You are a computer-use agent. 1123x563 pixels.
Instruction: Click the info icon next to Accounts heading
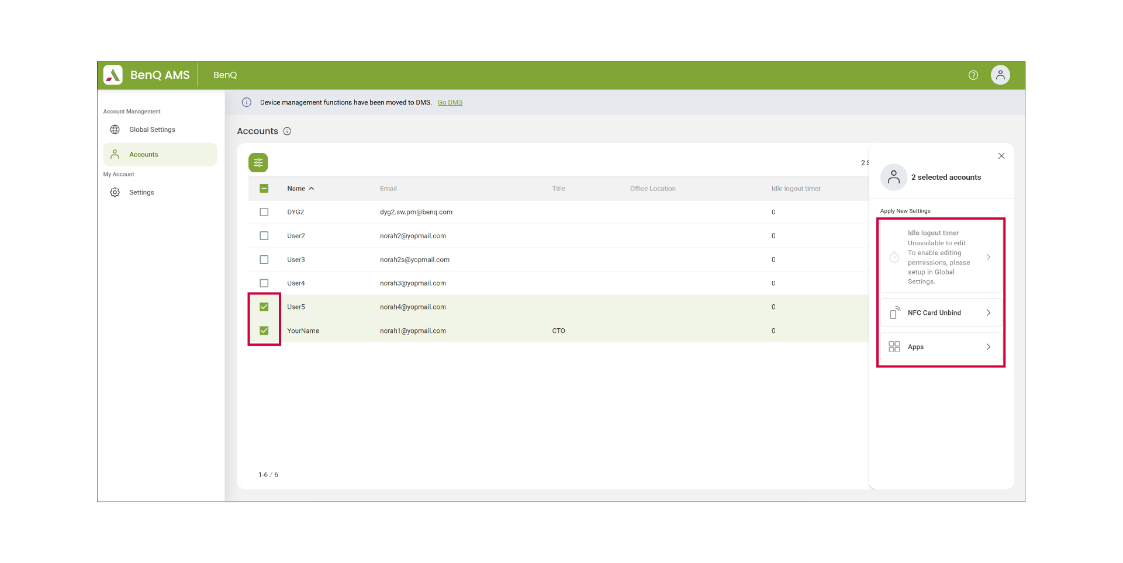coord(287,131)
